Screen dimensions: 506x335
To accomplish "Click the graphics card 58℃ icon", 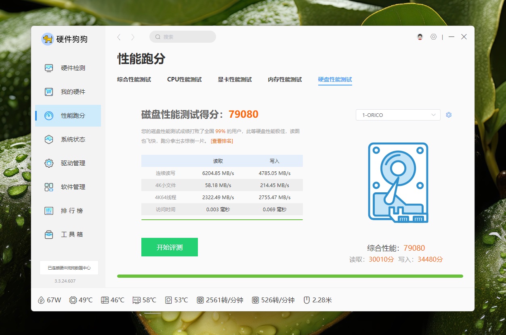I will 136,300.
